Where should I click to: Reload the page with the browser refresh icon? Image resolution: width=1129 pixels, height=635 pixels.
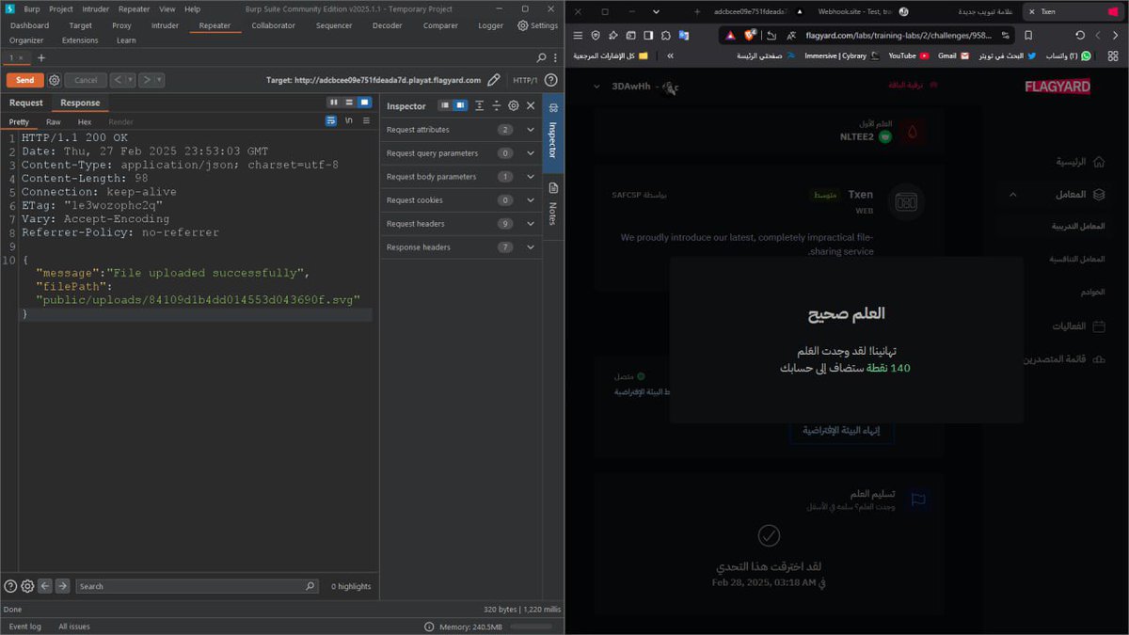pos(1078,34)
